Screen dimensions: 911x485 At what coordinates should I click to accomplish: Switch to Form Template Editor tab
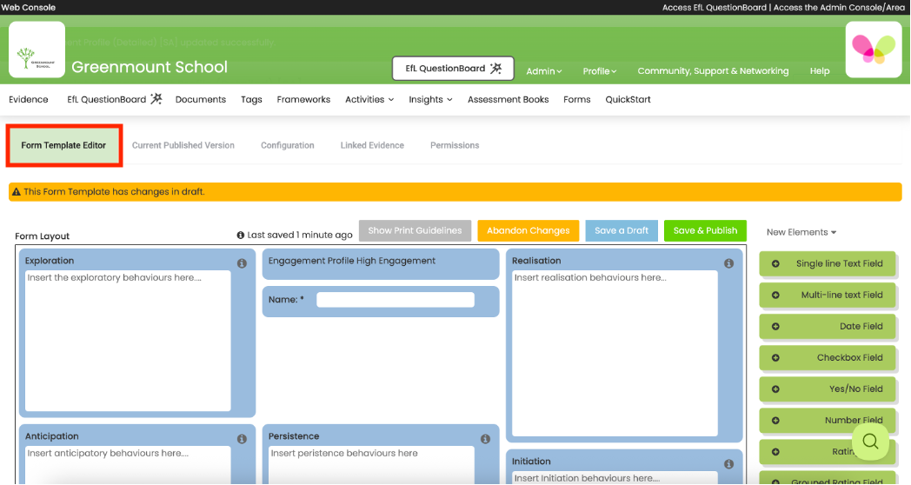64,145
